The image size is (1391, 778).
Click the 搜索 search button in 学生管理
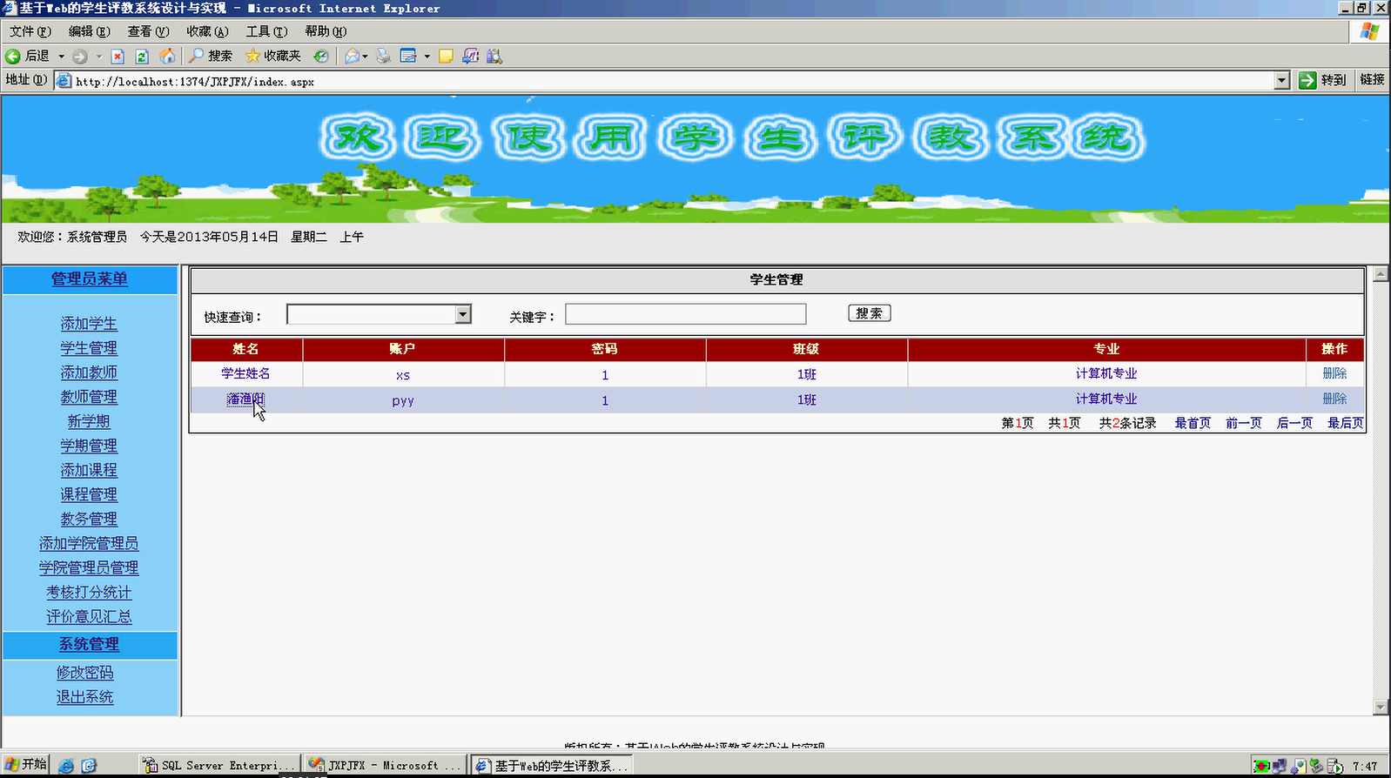point(869,313)
